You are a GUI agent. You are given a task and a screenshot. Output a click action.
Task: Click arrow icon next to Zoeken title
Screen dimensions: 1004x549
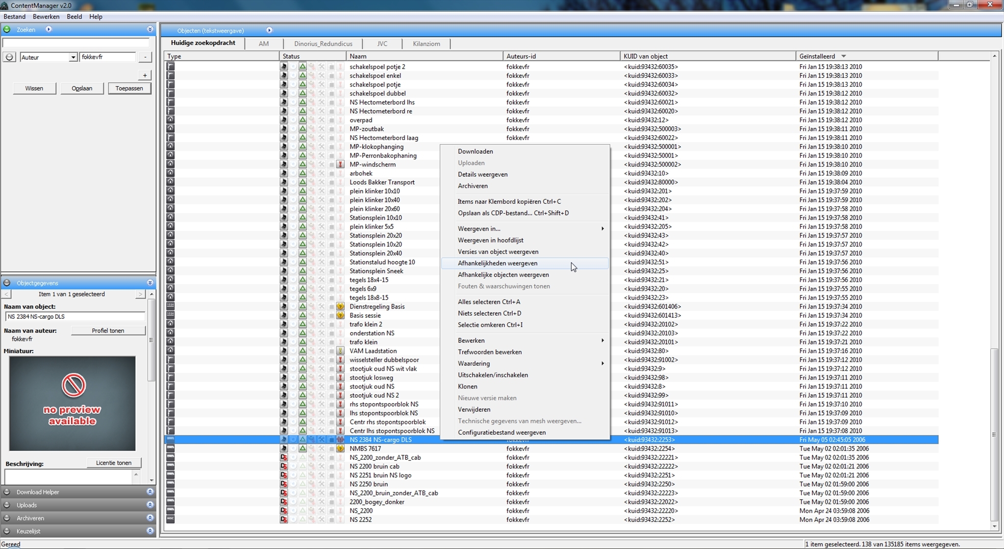pyautogui.click(x=49, y=29)
